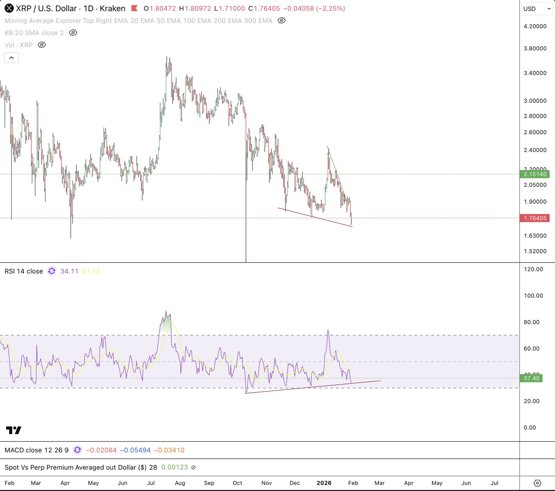Click the XRP logo icon in header
The image size is (555, 491).
point(9,8)
